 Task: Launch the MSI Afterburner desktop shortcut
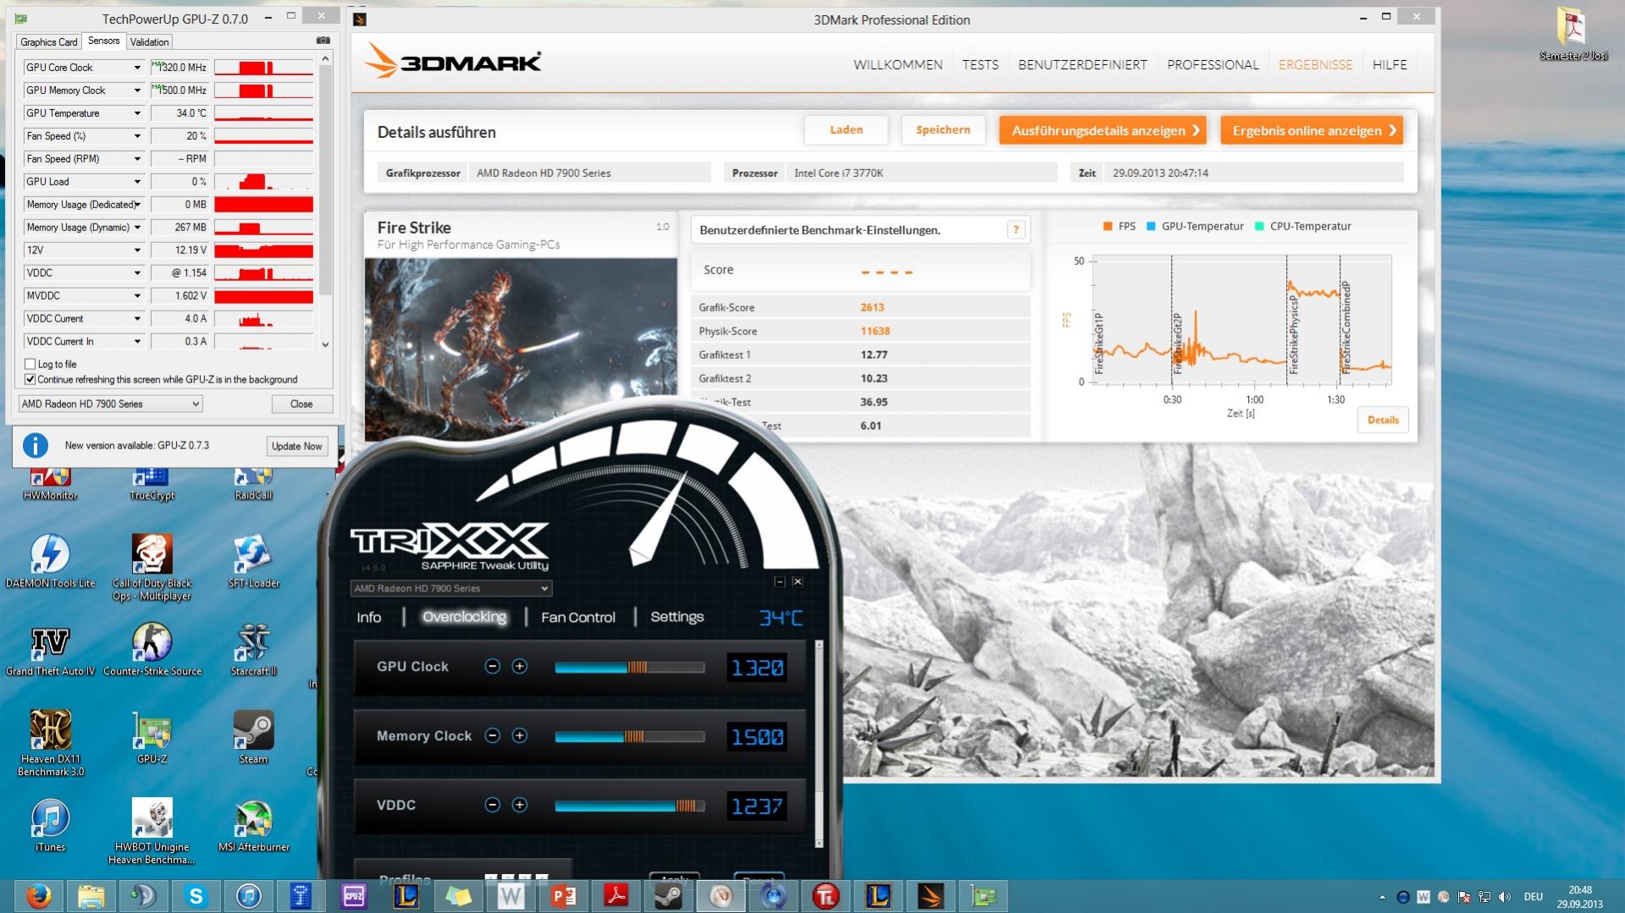253,825
